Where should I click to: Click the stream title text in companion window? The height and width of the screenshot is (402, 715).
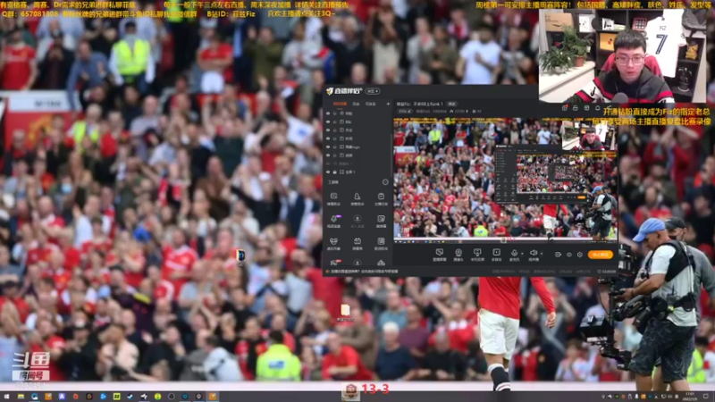(x=419, y=104)
